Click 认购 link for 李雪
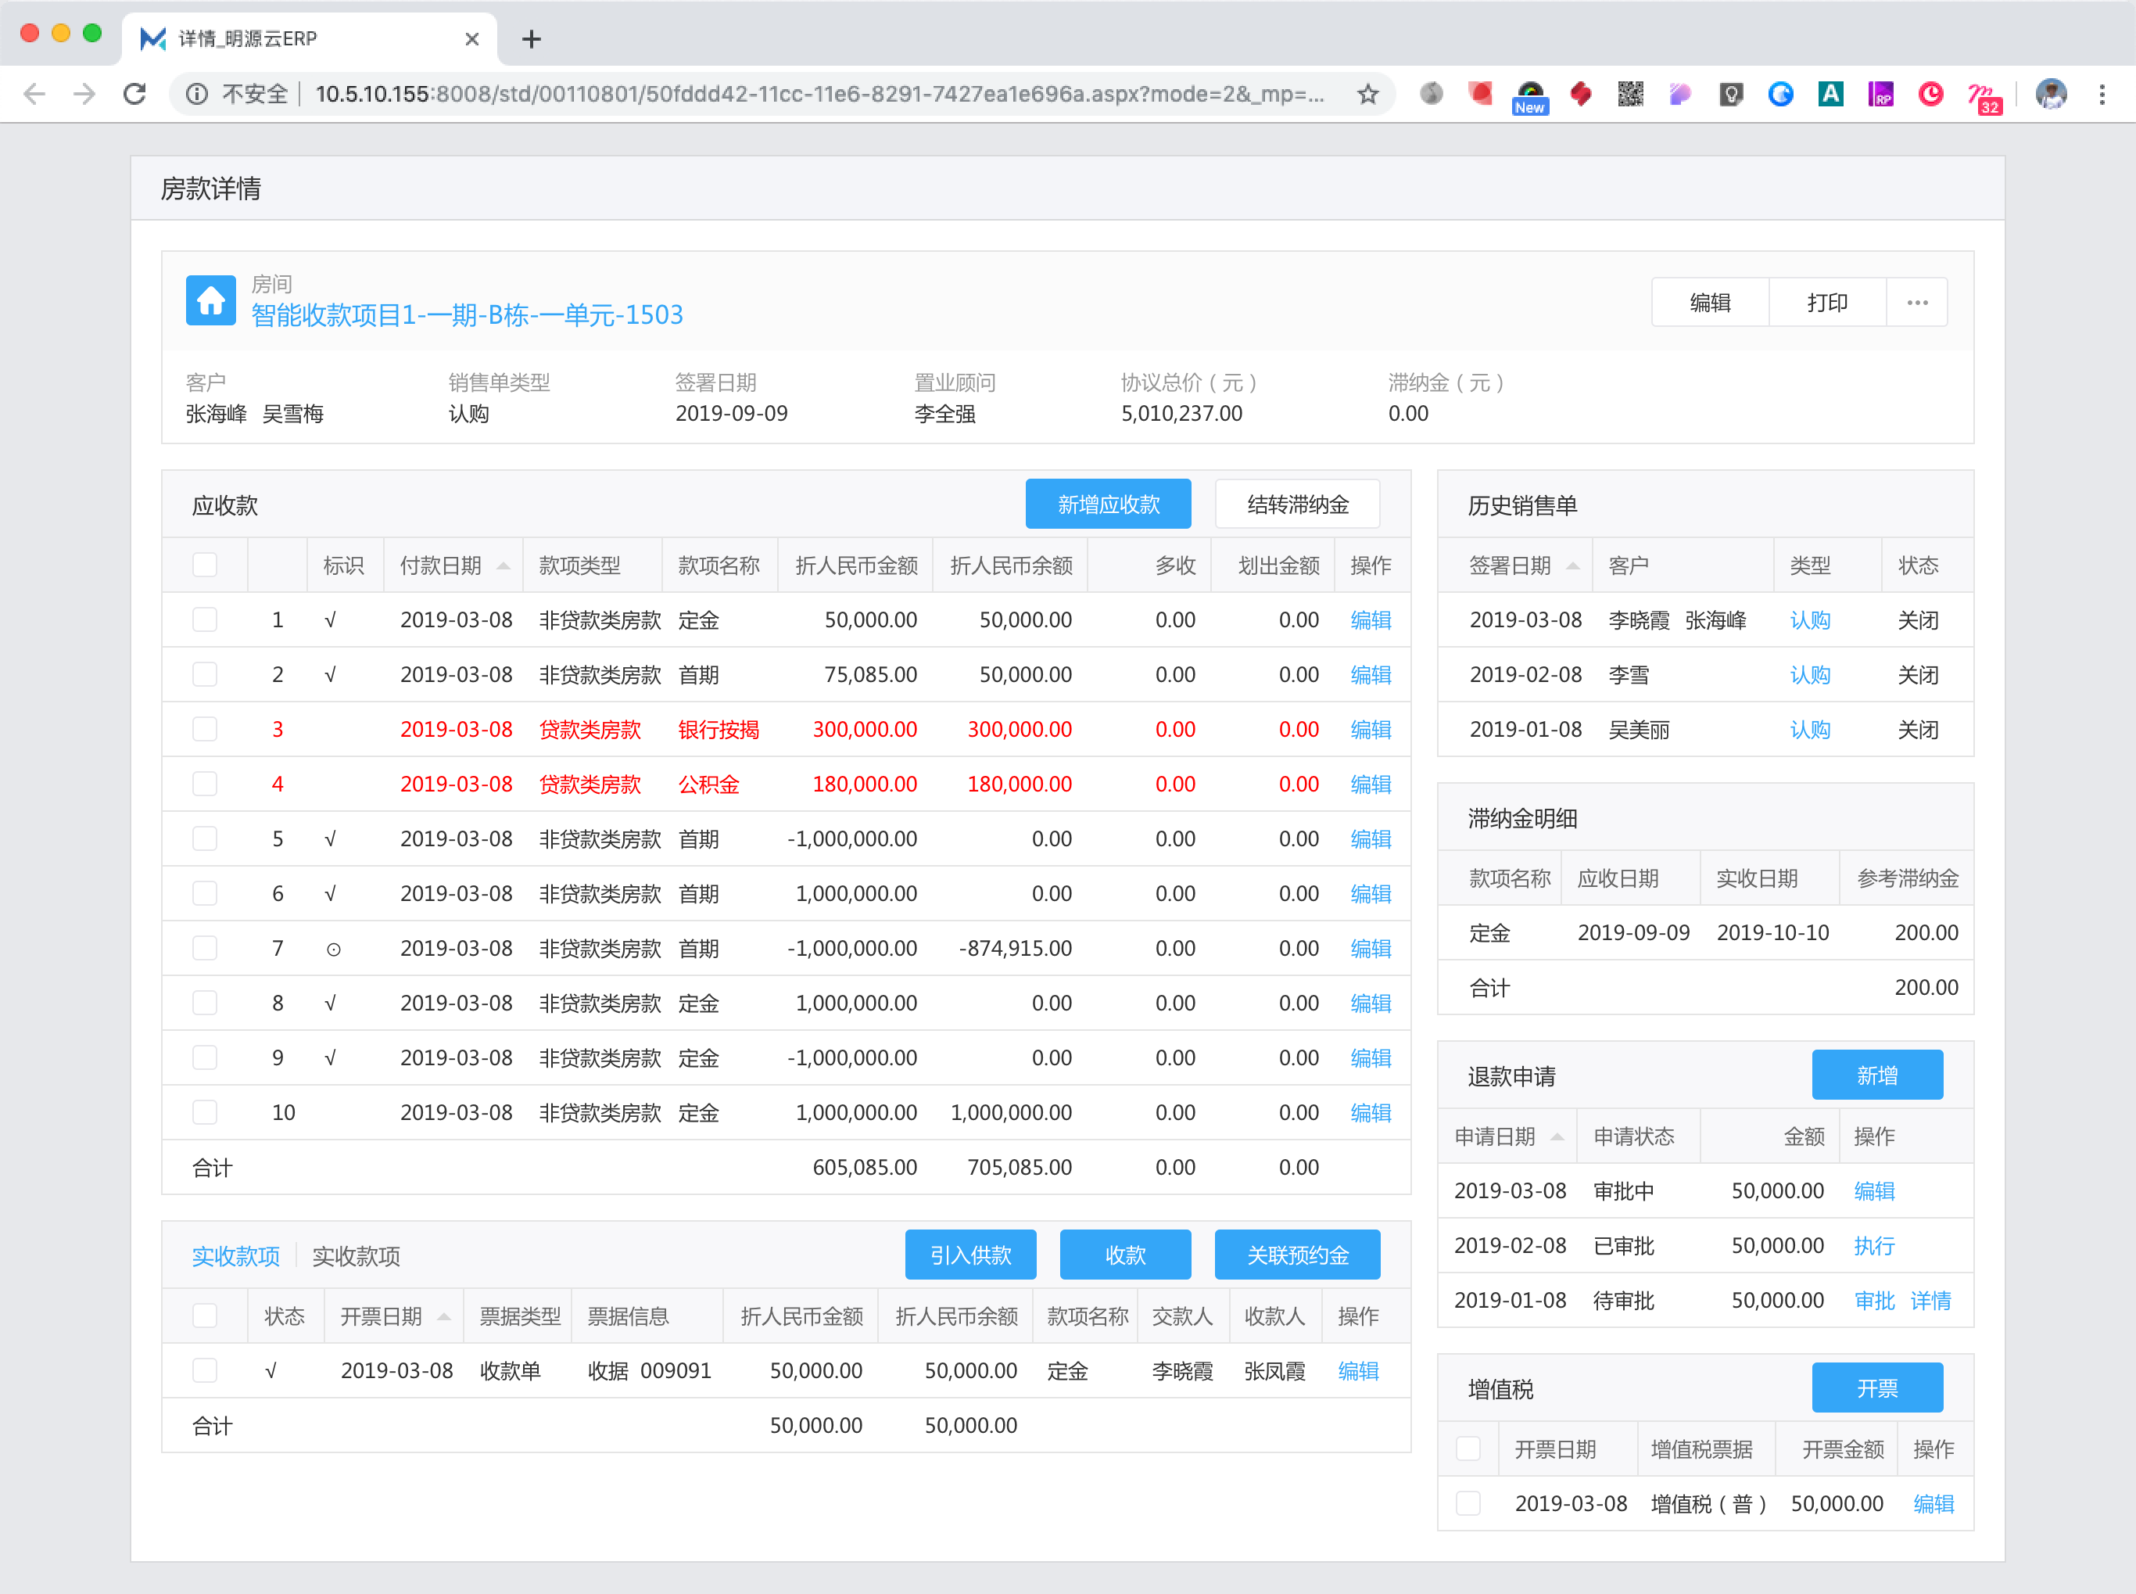The width and height of the screenshot is (2136, 1594). click(x=1810, y=674)
